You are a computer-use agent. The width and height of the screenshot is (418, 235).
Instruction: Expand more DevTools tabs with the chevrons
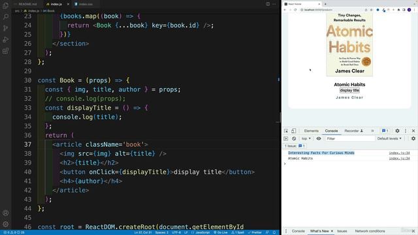pos(372,131)
